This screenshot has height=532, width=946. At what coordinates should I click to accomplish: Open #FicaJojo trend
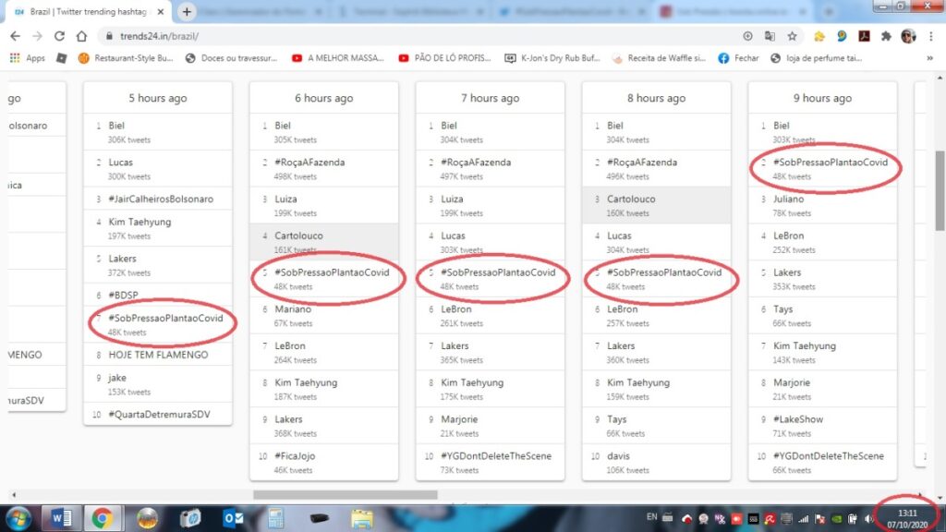click(295, 456)
